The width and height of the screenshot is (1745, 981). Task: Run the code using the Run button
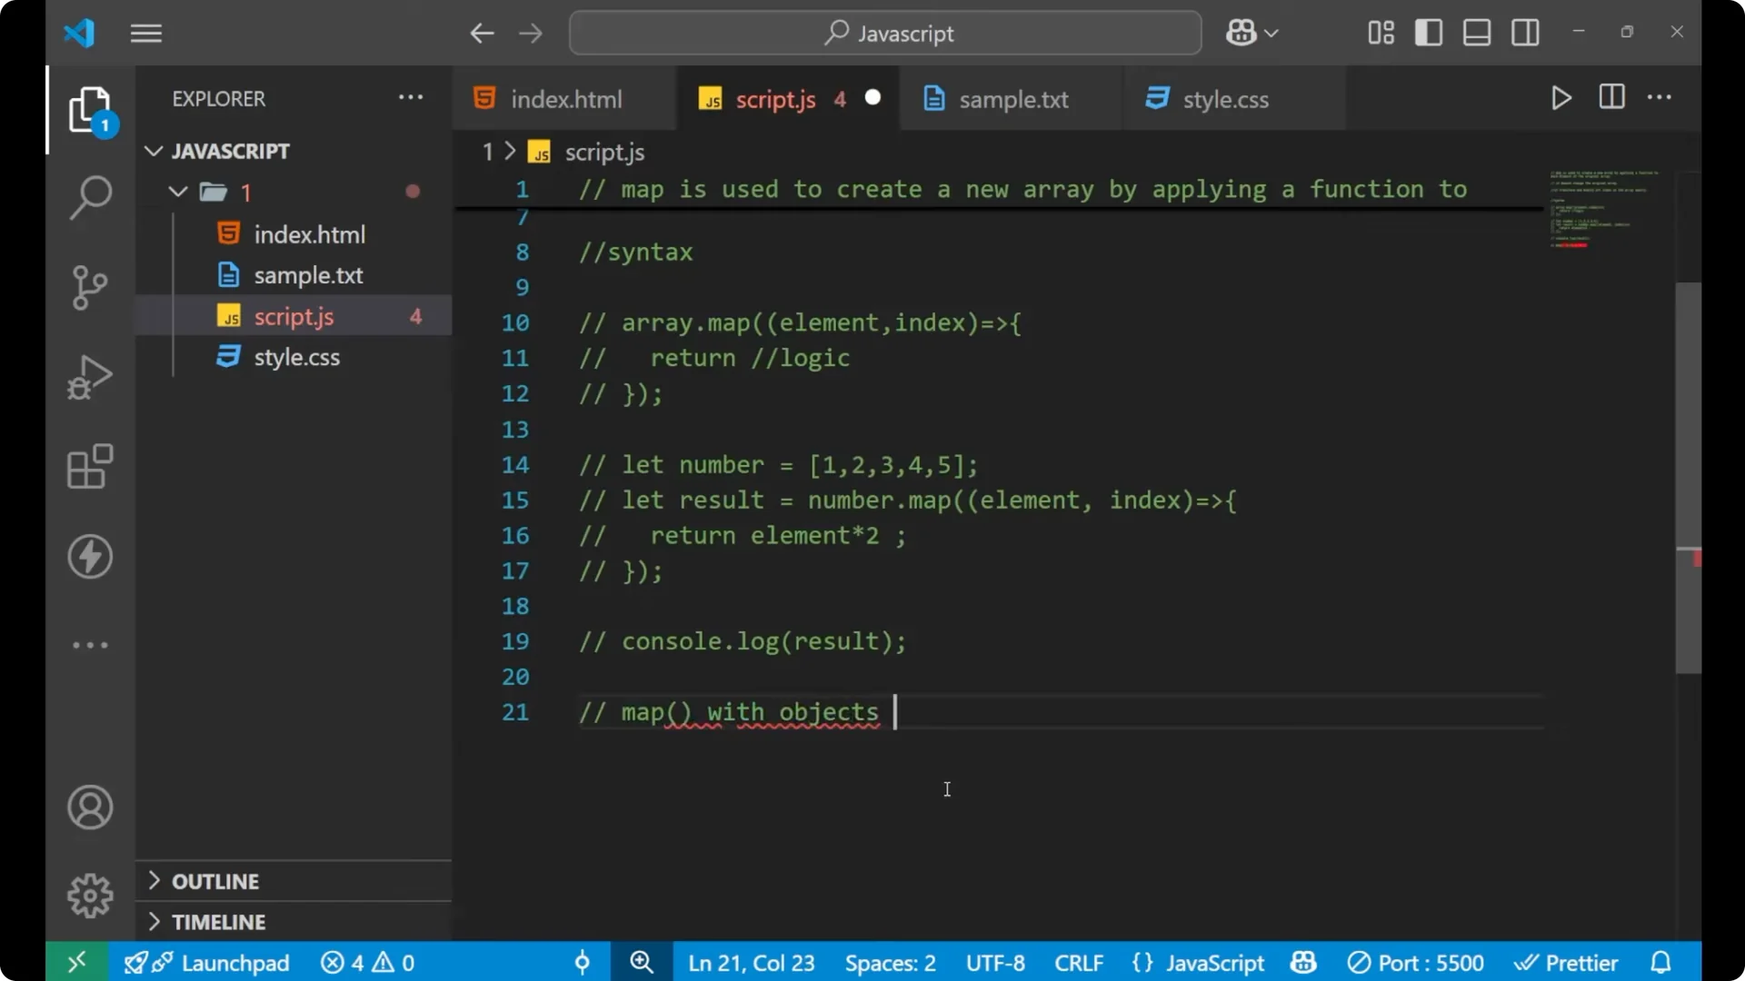[1561, 97]
